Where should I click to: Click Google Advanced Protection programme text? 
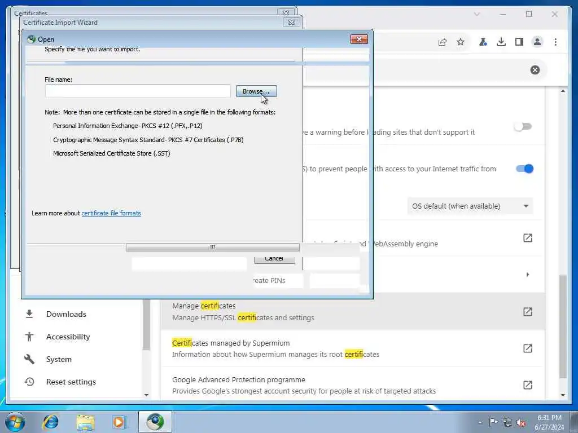239,379
